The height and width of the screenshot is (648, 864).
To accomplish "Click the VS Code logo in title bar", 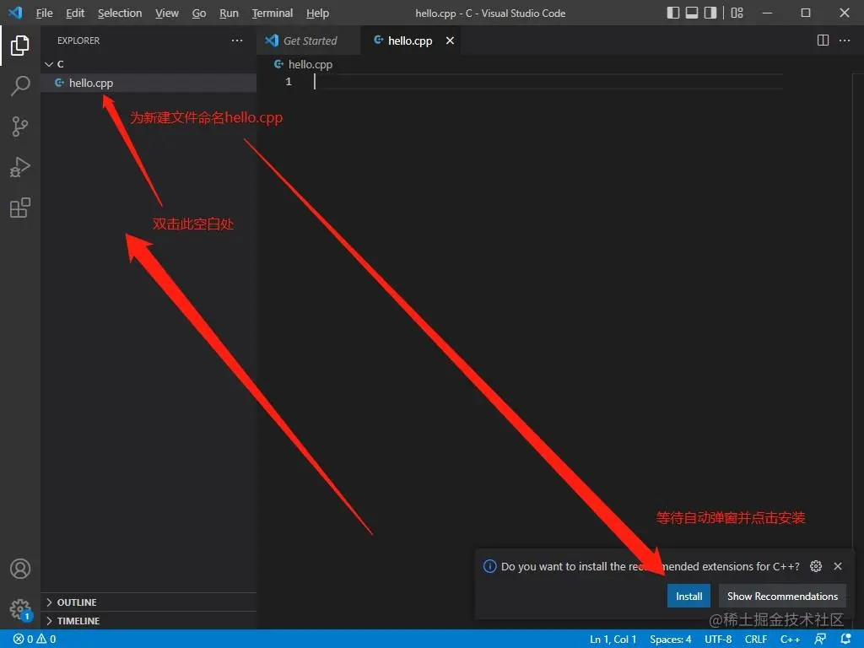I will tap(15, 13).
